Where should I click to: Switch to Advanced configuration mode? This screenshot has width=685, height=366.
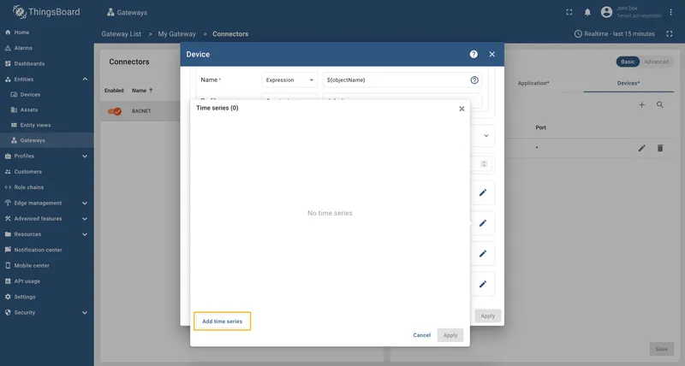(x=656, y=62)
